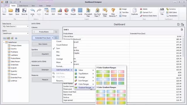Delete the selected item
Viewport: 187px width, 105px height.
tap(143, 9)
